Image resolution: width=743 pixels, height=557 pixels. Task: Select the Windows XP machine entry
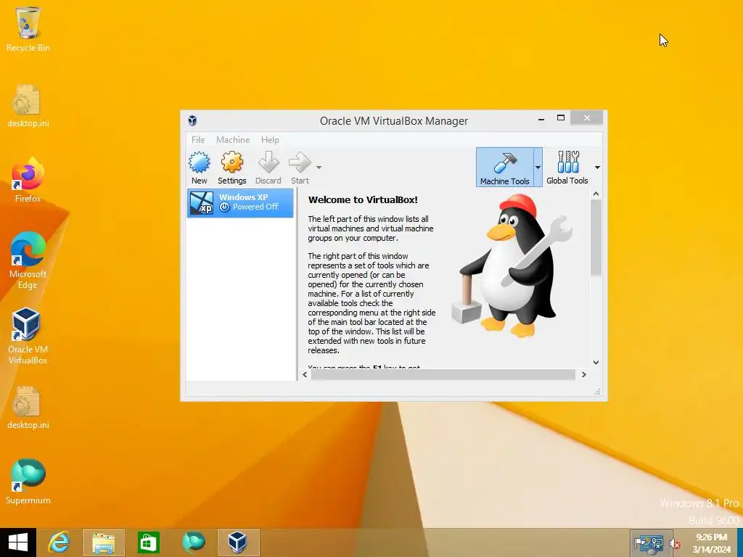click(240, 203)
